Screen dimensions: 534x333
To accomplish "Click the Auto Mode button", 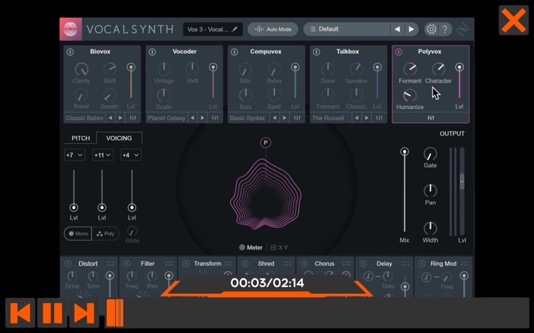I will coord(273,29).
